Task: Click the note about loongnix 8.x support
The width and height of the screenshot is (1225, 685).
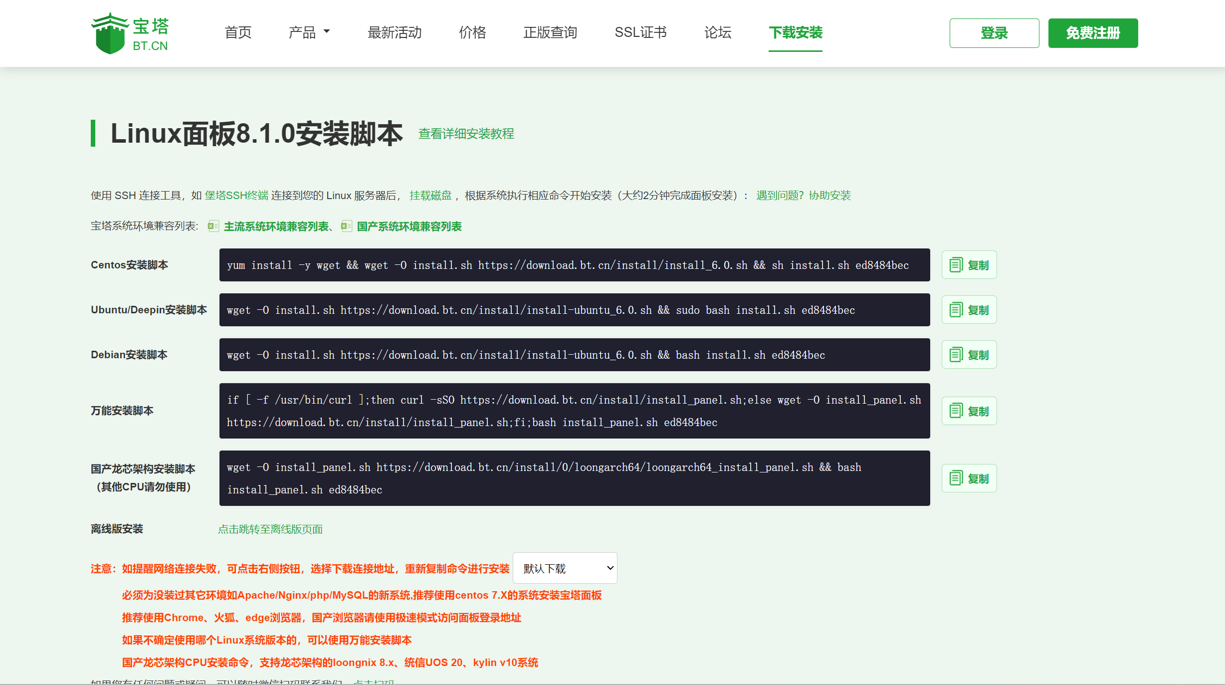Action: [x=330, y=663]
